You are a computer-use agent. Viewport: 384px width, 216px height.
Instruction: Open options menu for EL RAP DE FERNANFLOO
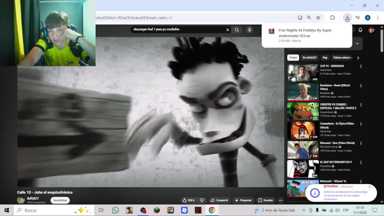[361, 162]
